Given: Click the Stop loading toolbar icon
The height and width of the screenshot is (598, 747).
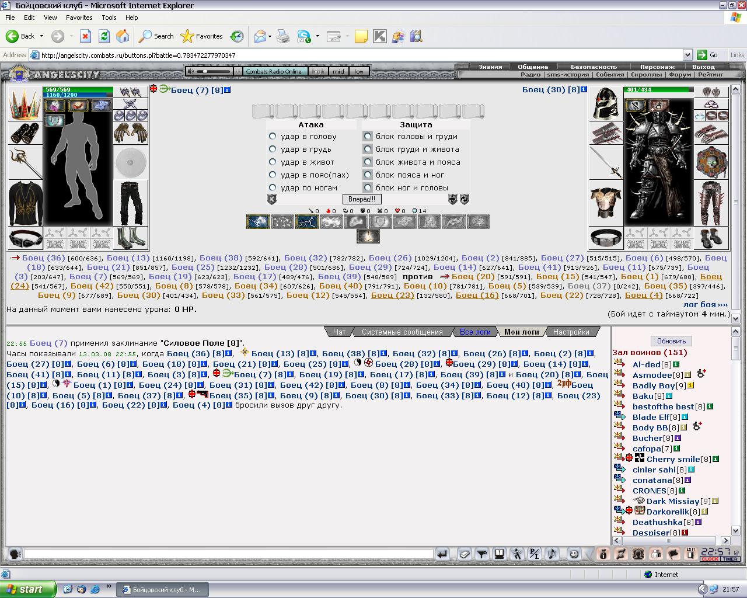Looking at the screenshot, I should (x=85, y=36).
